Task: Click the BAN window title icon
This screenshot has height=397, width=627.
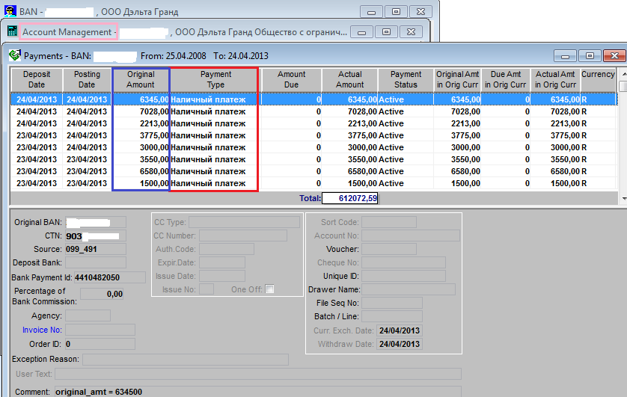Action: 10,11
